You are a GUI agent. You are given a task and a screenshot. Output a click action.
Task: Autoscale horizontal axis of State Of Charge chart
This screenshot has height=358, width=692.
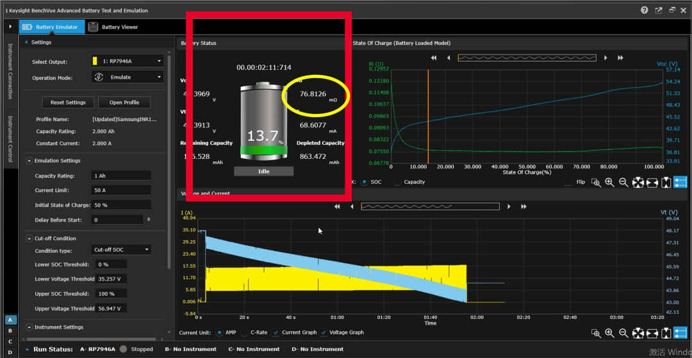(x=652, y=182)
